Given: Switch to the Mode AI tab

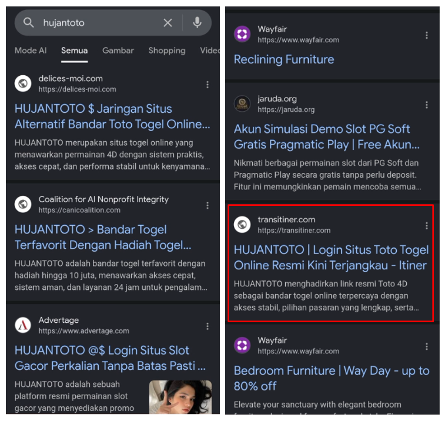Looking at the screenshot, I should (x=31, y=51).
